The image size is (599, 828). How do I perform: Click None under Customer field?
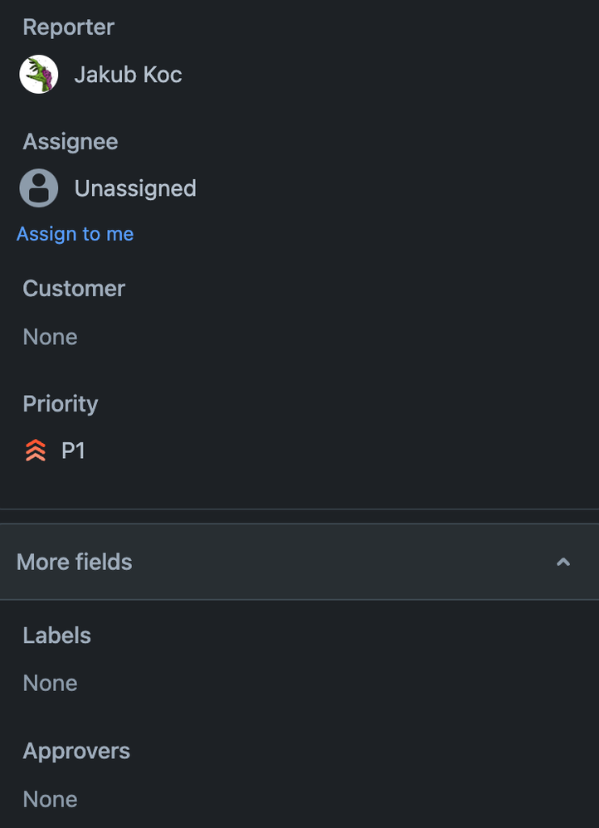(x=50, y=337)
